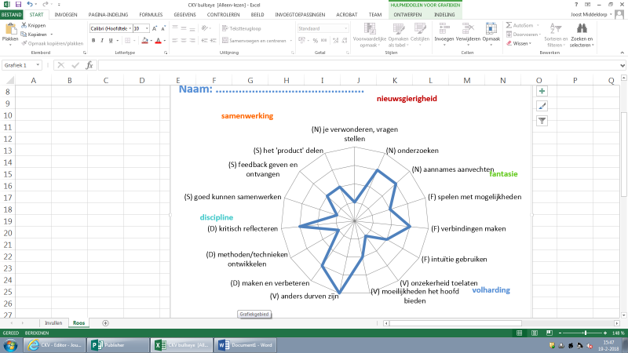Collapse the ribbon with the arrow
Screen dimensions: 628x353
click(x=622, y=53)
